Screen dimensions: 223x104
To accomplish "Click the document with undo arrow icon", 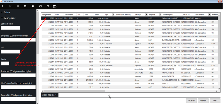I will (55, 6).
